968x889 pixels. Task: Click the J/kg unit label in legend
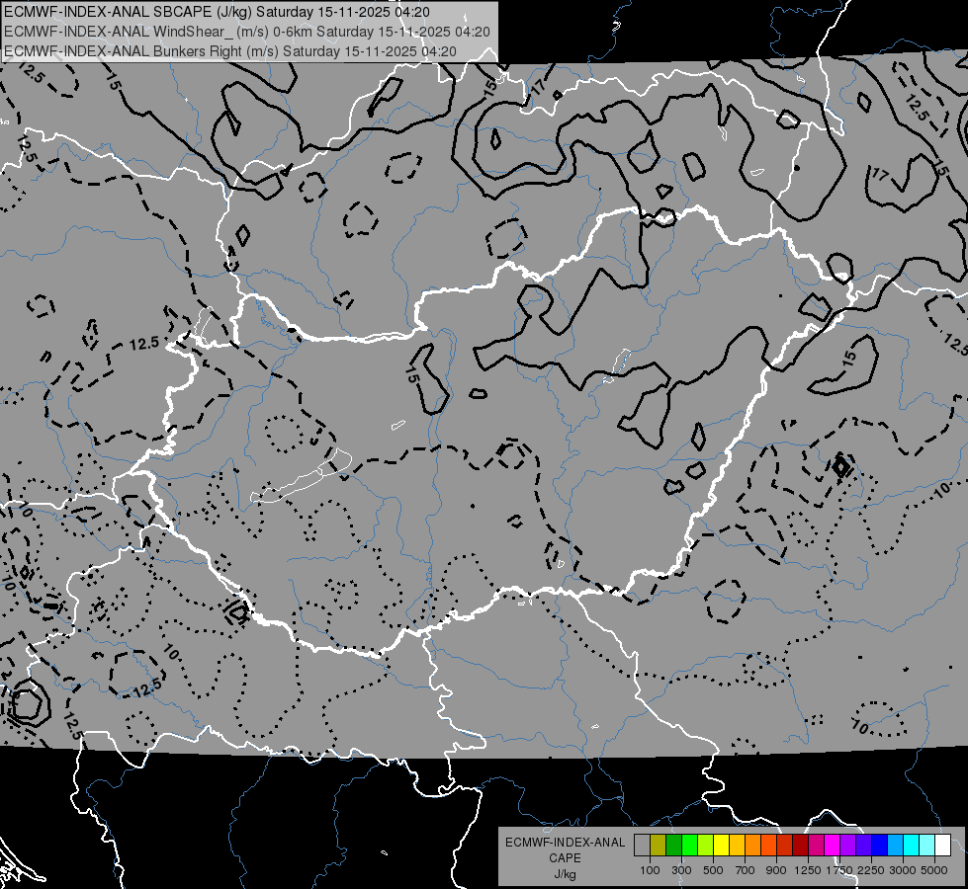566,874
